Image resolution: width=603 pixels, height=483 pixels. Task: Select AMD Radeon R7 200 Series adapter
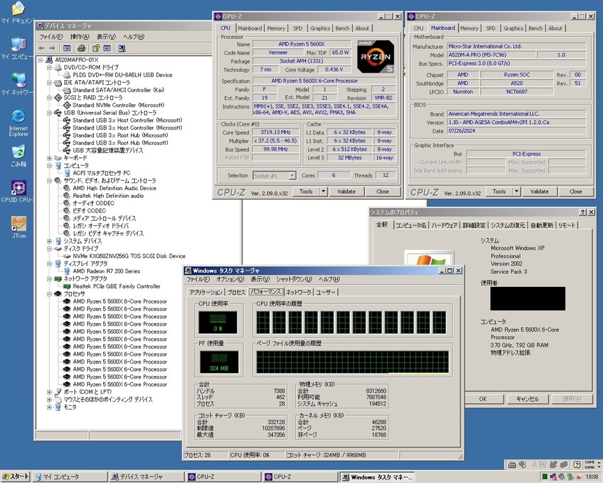(107, 271)
